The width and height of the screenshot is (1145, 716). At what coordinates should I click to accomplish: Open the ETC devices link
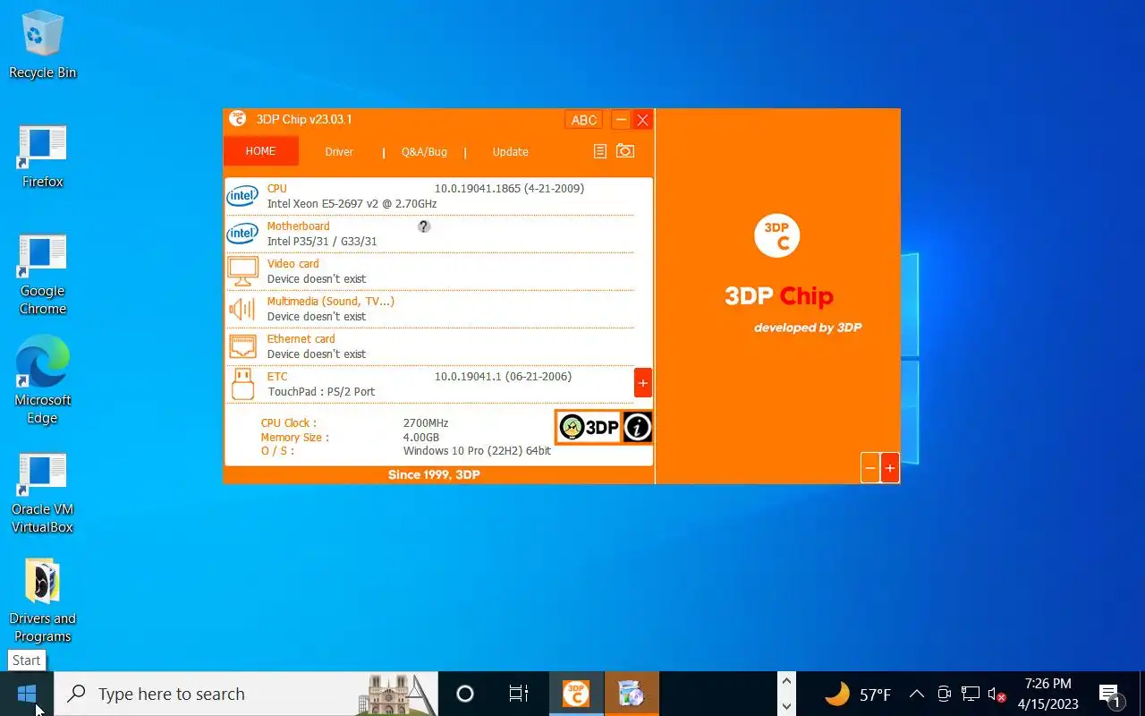click(277, 377)
